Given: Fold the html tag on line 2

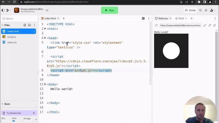Looking at the screenshot, I should click(45, 29).
